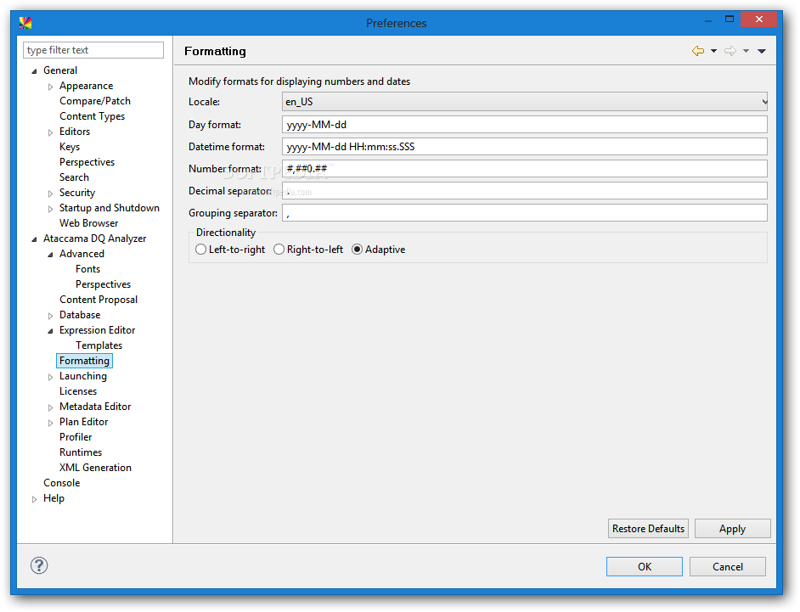Confirm with the OK button
The image size is (800, 612).
[x=645, y=567]
